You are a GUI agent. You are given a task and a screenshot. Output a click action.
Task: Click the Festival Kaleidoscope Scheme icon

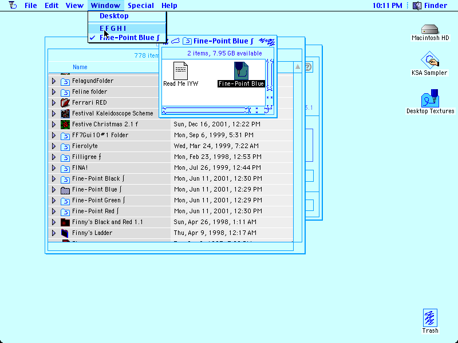(65, 113)
